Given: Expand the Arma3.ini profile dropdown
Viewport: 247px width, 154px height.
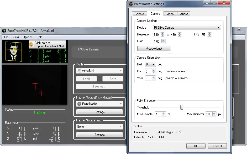Looking at the screenshot, I should pyautogui.click(x=99, y=71).
